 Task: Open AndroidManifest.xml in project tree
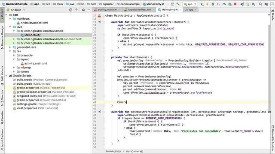click(x=34, y=23)
